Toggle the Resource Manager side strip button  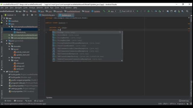2,35
